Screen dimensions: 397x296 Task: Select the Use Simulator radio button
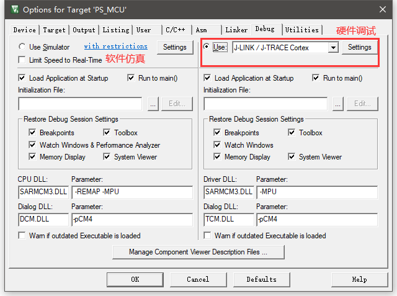click(x=22, y=47)
